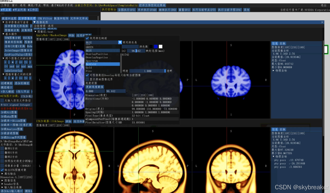330x193 pixels.
Task: Click * operator under 两个图像之间的运算
Action: [13, 62]
